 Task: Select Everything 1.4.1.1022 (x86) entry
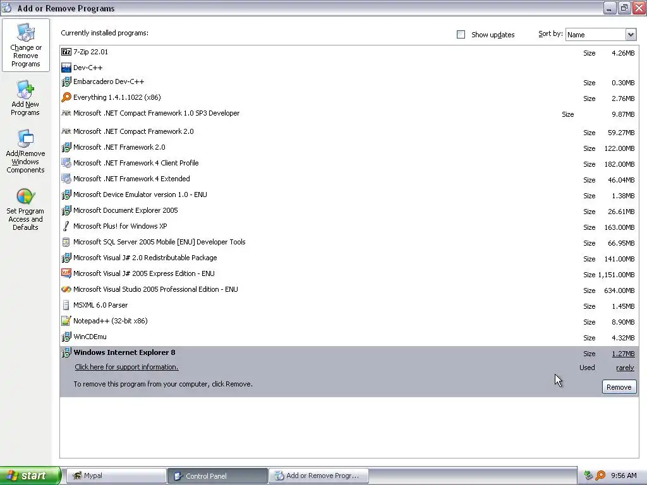[x=349, y=98]
